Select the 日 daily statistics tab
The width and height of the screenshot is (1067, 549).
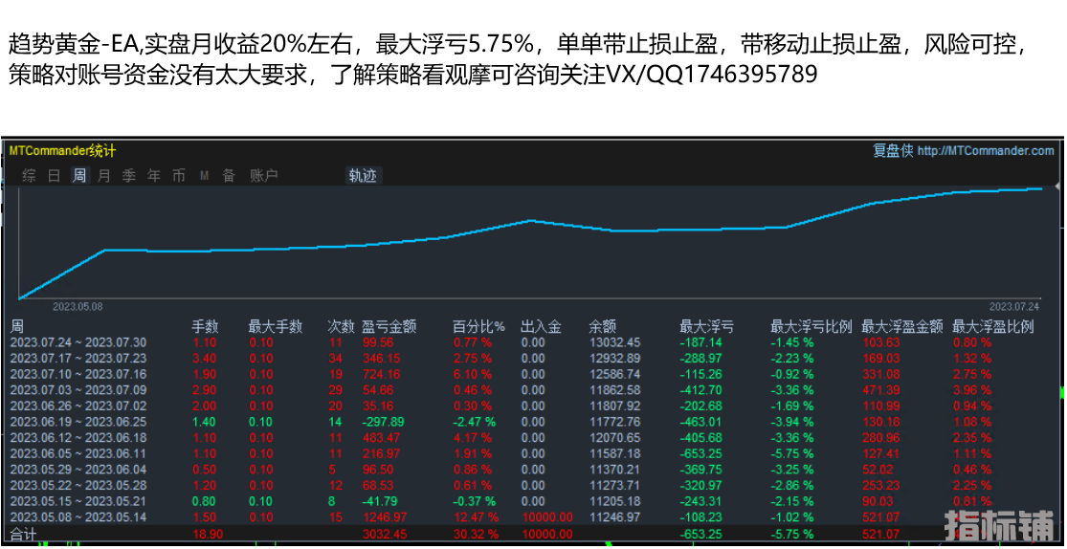click(x=55, y=176)
